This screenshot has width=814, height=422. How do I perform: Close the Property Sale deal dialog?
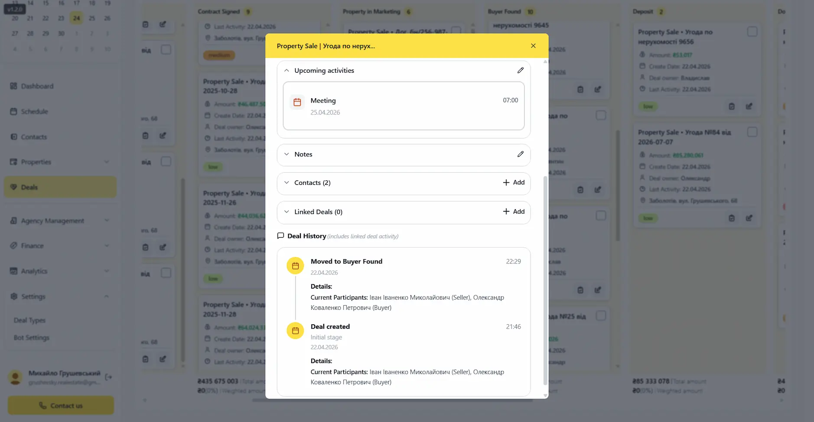coord(533,46)
